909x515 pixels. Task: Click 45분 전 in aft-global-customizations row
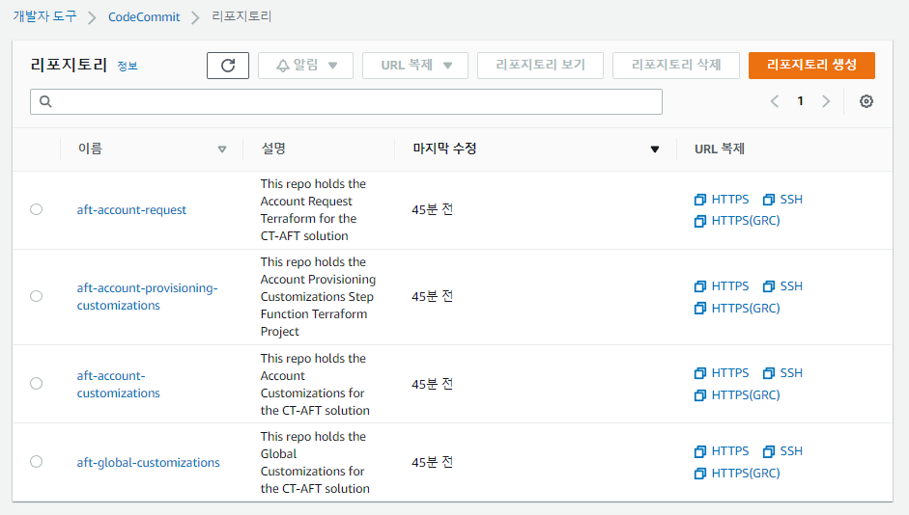point(433,462)
